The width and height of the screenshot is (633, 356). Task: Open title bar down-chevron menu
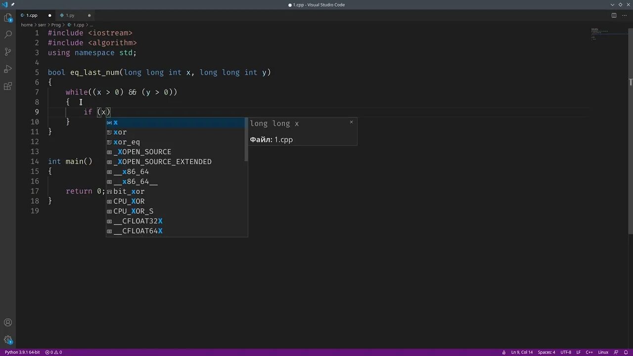coord(613,4)
